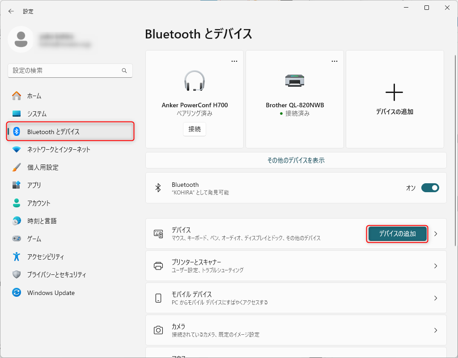Select ゲーム in the sidebar
Image resolution: width=458 pixels, height=358 pixels.
(70, 238)
